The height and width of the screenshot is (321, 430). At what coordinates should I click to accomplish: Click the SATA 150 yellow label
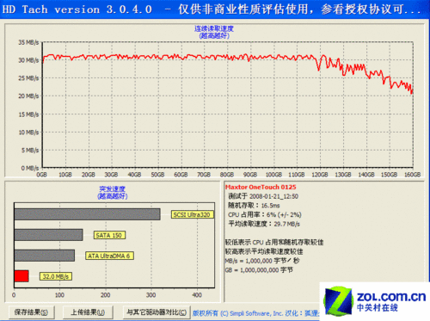[x=109, y=235]
